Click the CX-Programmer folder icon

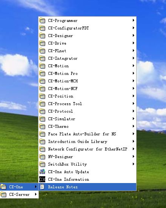click(42, 20)
